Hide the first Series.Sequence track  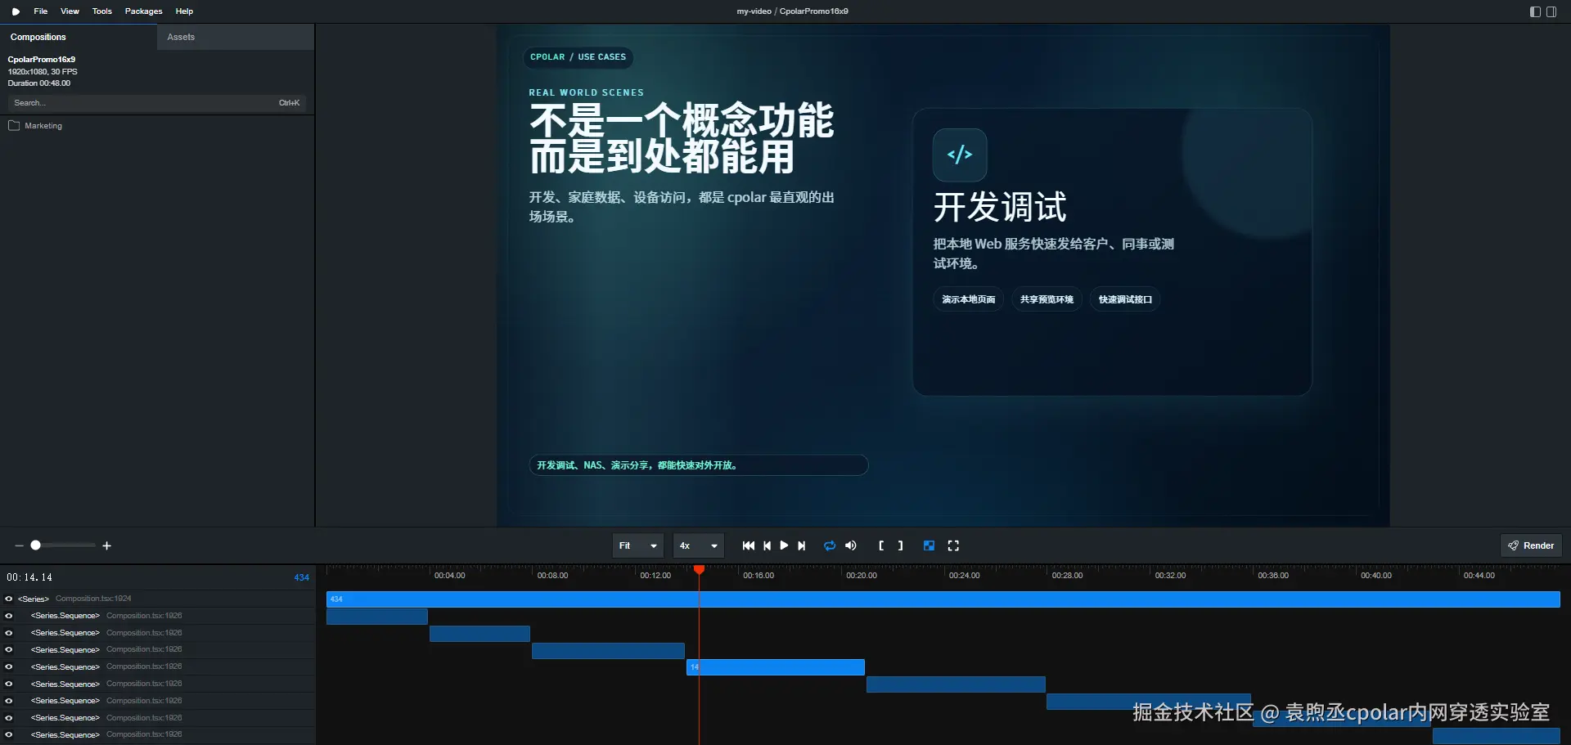tap(9, 616)
